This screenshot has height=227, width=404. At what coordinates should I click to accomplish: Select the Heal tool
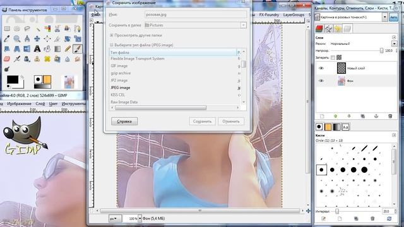point(47,59)
